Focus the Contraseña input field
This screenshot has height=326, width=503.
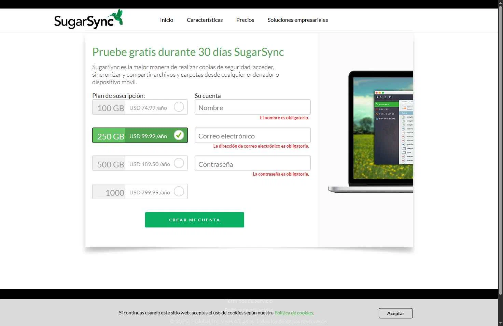253,163
